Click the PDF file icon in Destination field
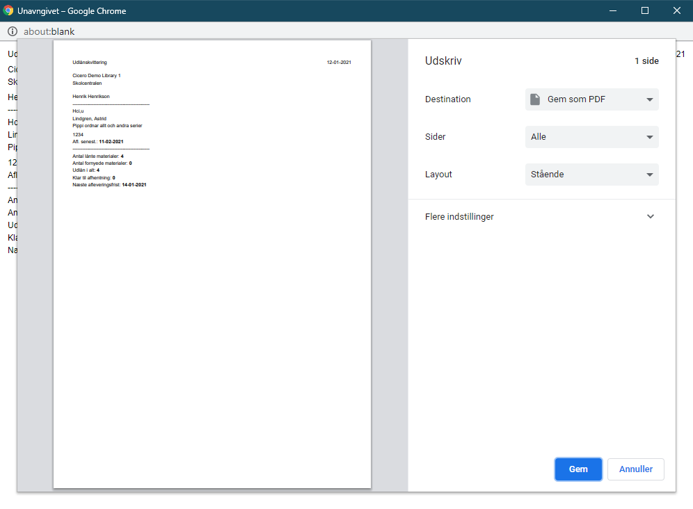Viewport: 693px width, 509px height. [535, 99]
